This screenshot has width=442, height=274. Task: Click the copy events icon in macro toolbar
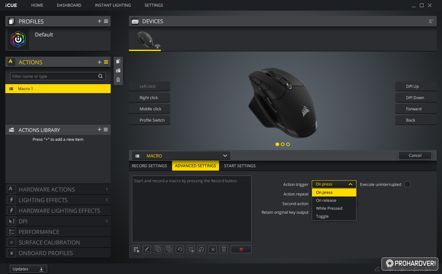(158, 249)
